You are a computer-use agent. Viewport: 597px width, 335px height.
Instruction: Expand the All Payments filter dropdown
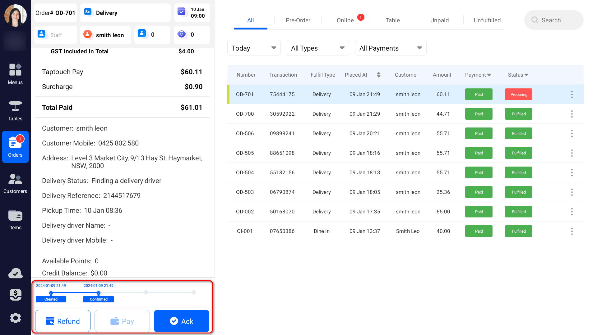(x=391, y=48)
